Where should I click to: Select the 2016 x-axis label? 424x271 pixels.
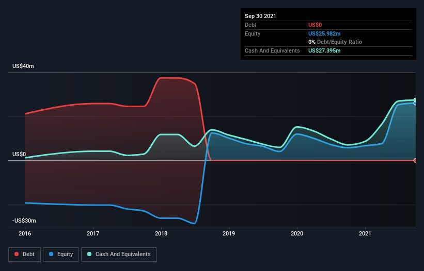25,233
